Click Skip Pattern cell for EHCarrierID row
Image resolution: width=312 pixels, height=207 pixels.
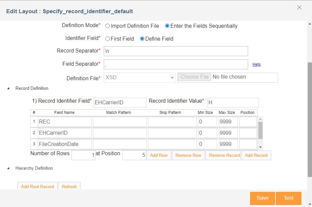(172, 133)
